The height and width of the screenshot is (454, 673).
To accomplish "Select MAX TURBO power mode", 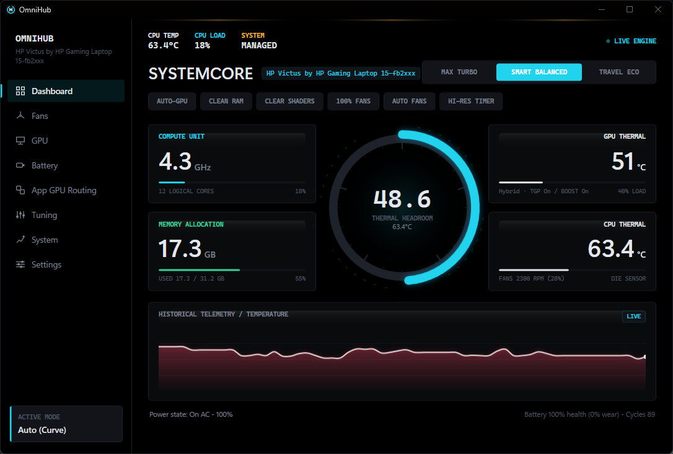I will point(459,72).
